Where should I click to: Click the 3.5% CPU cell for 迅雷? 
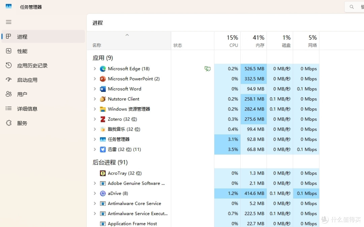click(x=227, y=149)
